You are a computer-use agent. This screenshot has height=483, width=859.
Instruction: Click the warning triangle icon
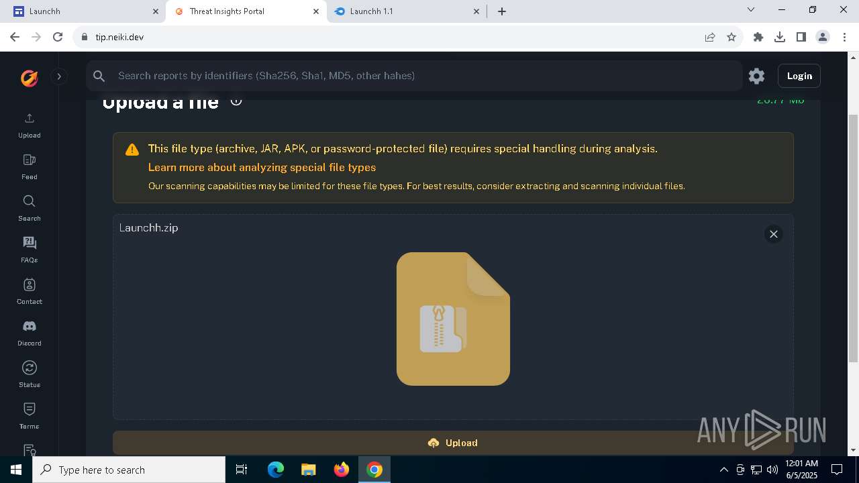click(x=132, y=150)
